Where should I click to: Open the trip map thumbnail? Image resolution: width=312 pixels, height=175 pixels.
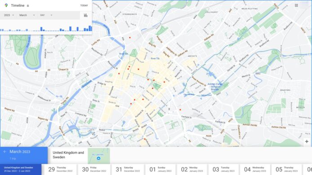99,156
